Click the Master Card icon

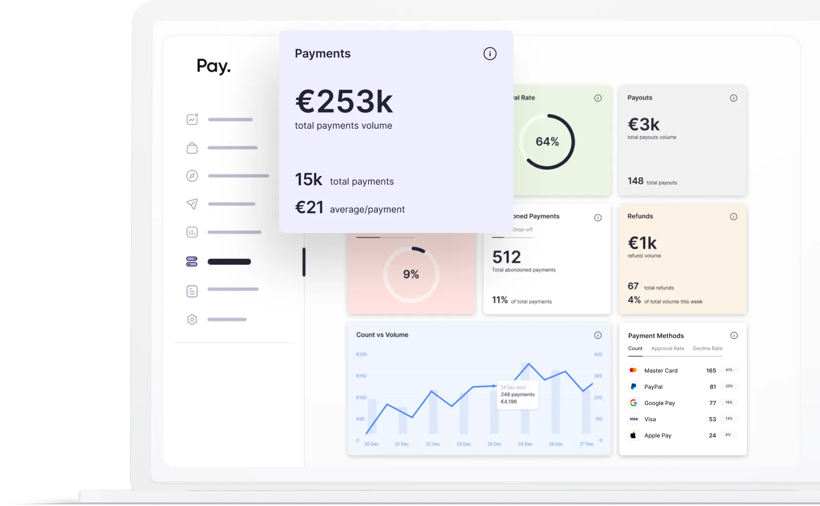(x=633, y=370)
